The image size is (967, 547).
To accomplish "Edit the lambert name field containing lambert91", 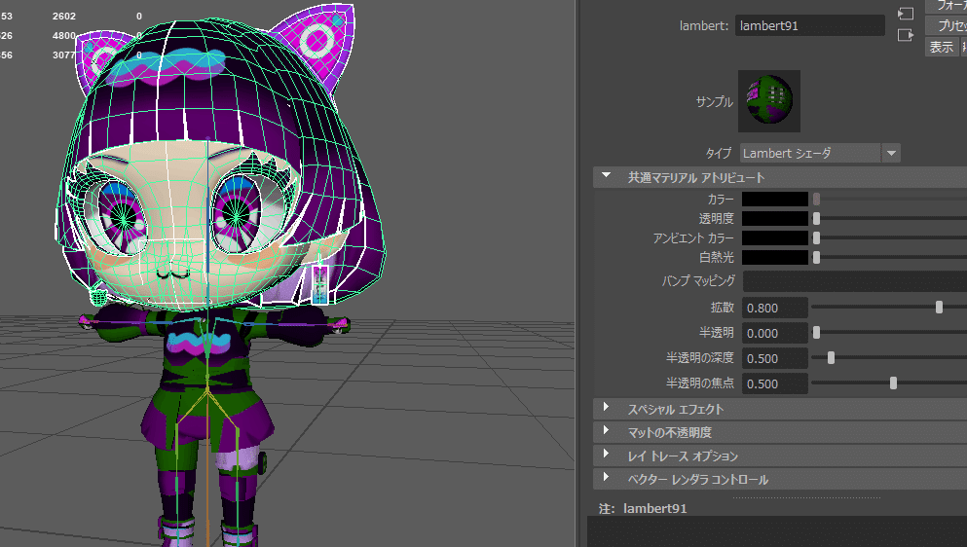I will pos(810,26).
